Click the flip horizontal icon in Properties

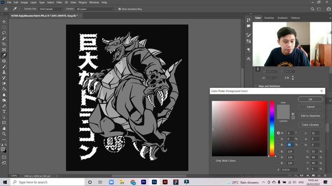pos(286,78)
